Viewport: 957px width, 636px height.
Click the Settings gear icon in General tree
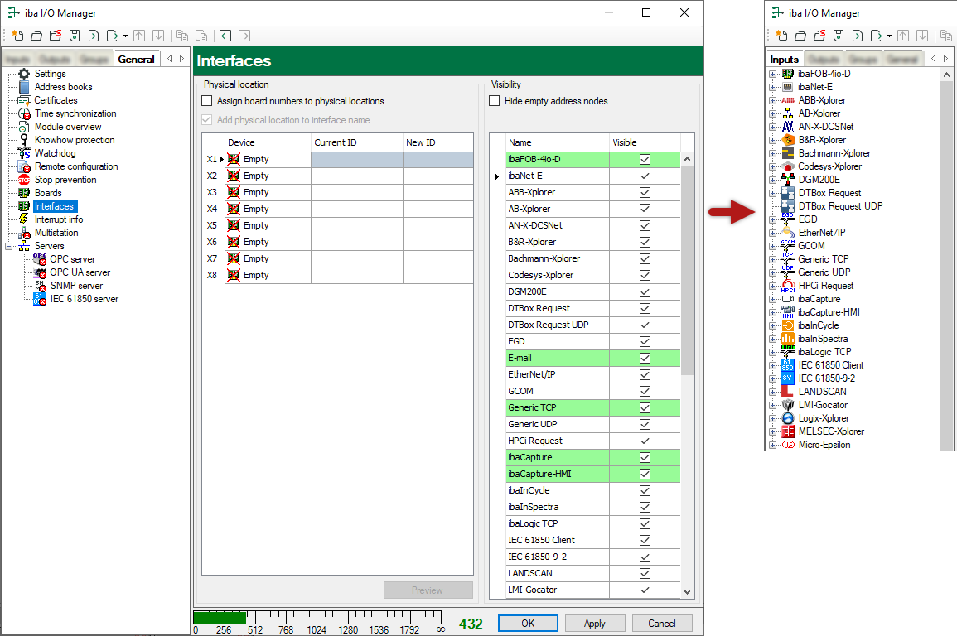(x=24, y=74)
